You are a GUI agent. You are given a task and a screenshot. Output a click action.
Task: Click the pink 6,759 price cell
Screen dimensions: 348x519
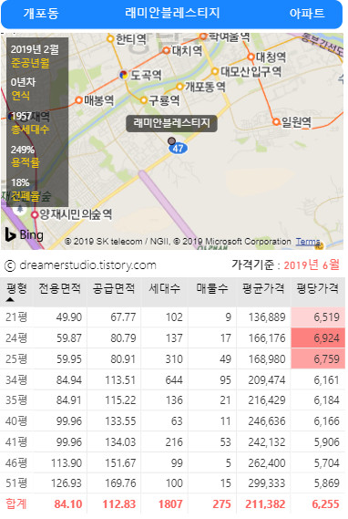318,358
